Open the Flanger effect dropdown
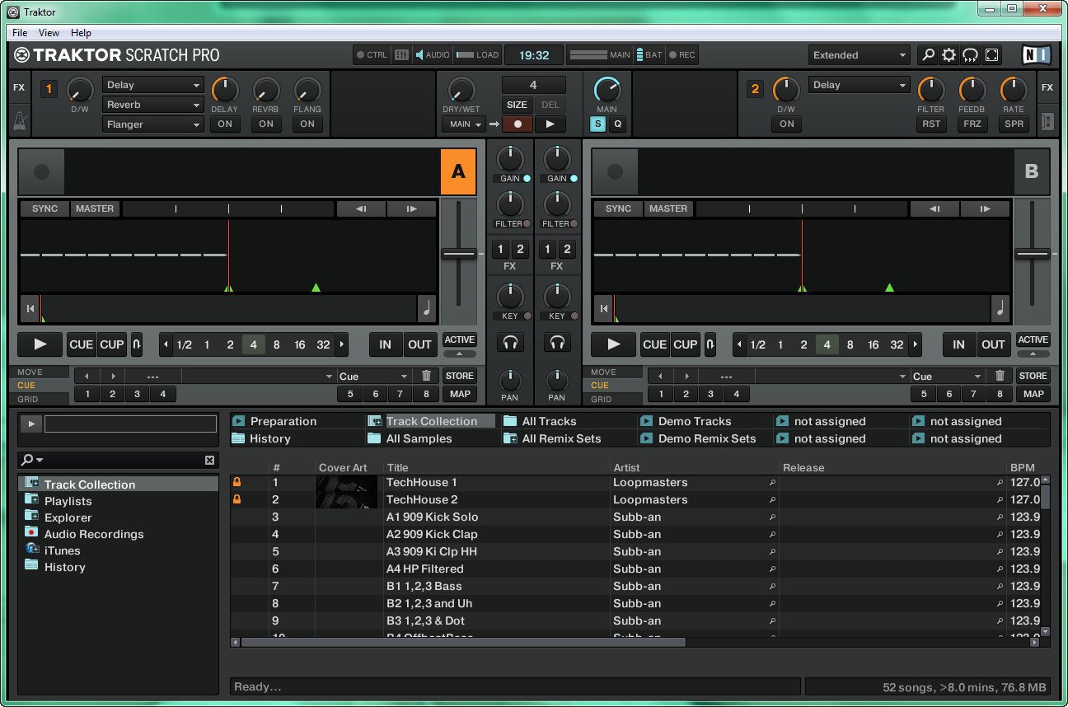This screenshot has width=1068, height=707. click(x=153, y=124)
